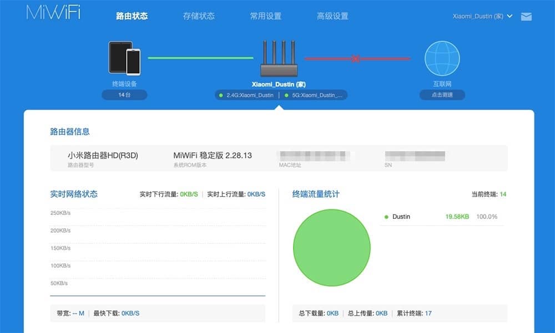This screenshot has height=333, width=555.
Task: Open the 常用设置 tab
Action: (265, 16)
